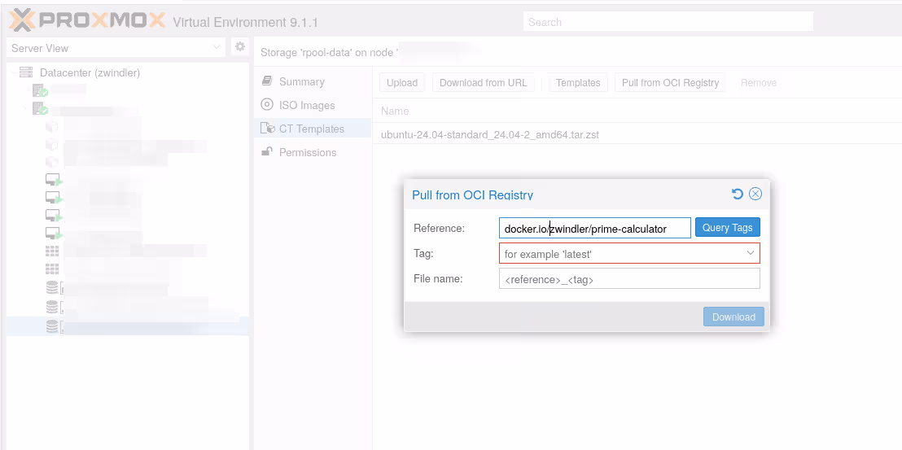Image resolution: width=902 pixels, height=450 pixels.
Task: Click the Reference input field
Action: tap(594, 229)
